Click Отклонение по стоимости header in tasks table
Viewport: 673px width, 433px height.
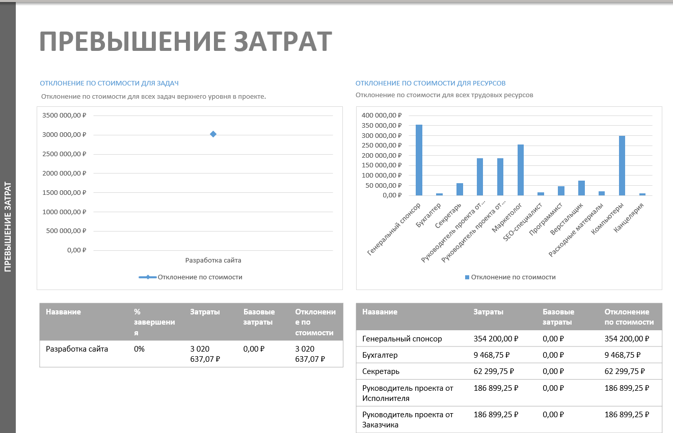[x=315, y=322]
